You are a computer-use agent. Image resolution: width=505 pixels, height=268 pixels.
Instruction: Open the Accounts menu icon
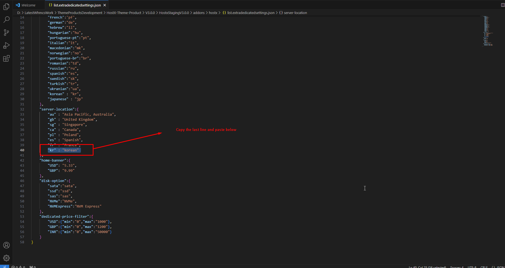[6, 245]
